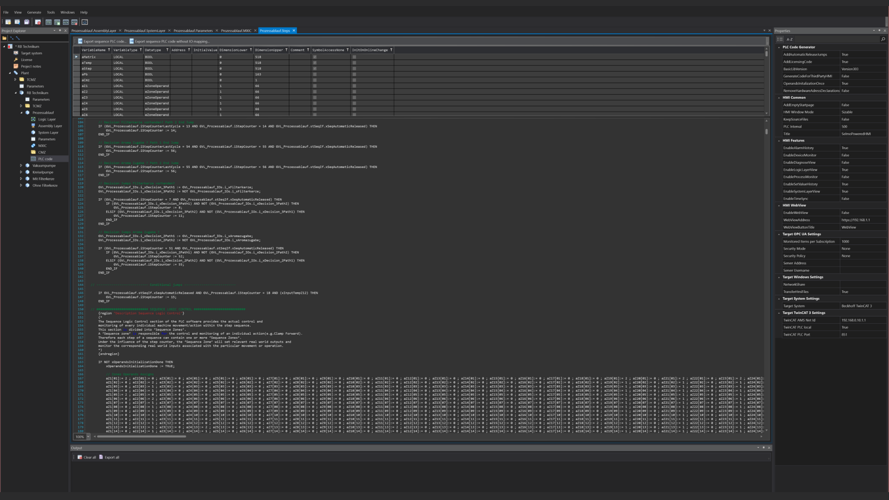The width and height of the screenshot is (889, 500).
Task: Toggle SymbolAccessNone for aStep row
Action: click(x=315, y=69)
